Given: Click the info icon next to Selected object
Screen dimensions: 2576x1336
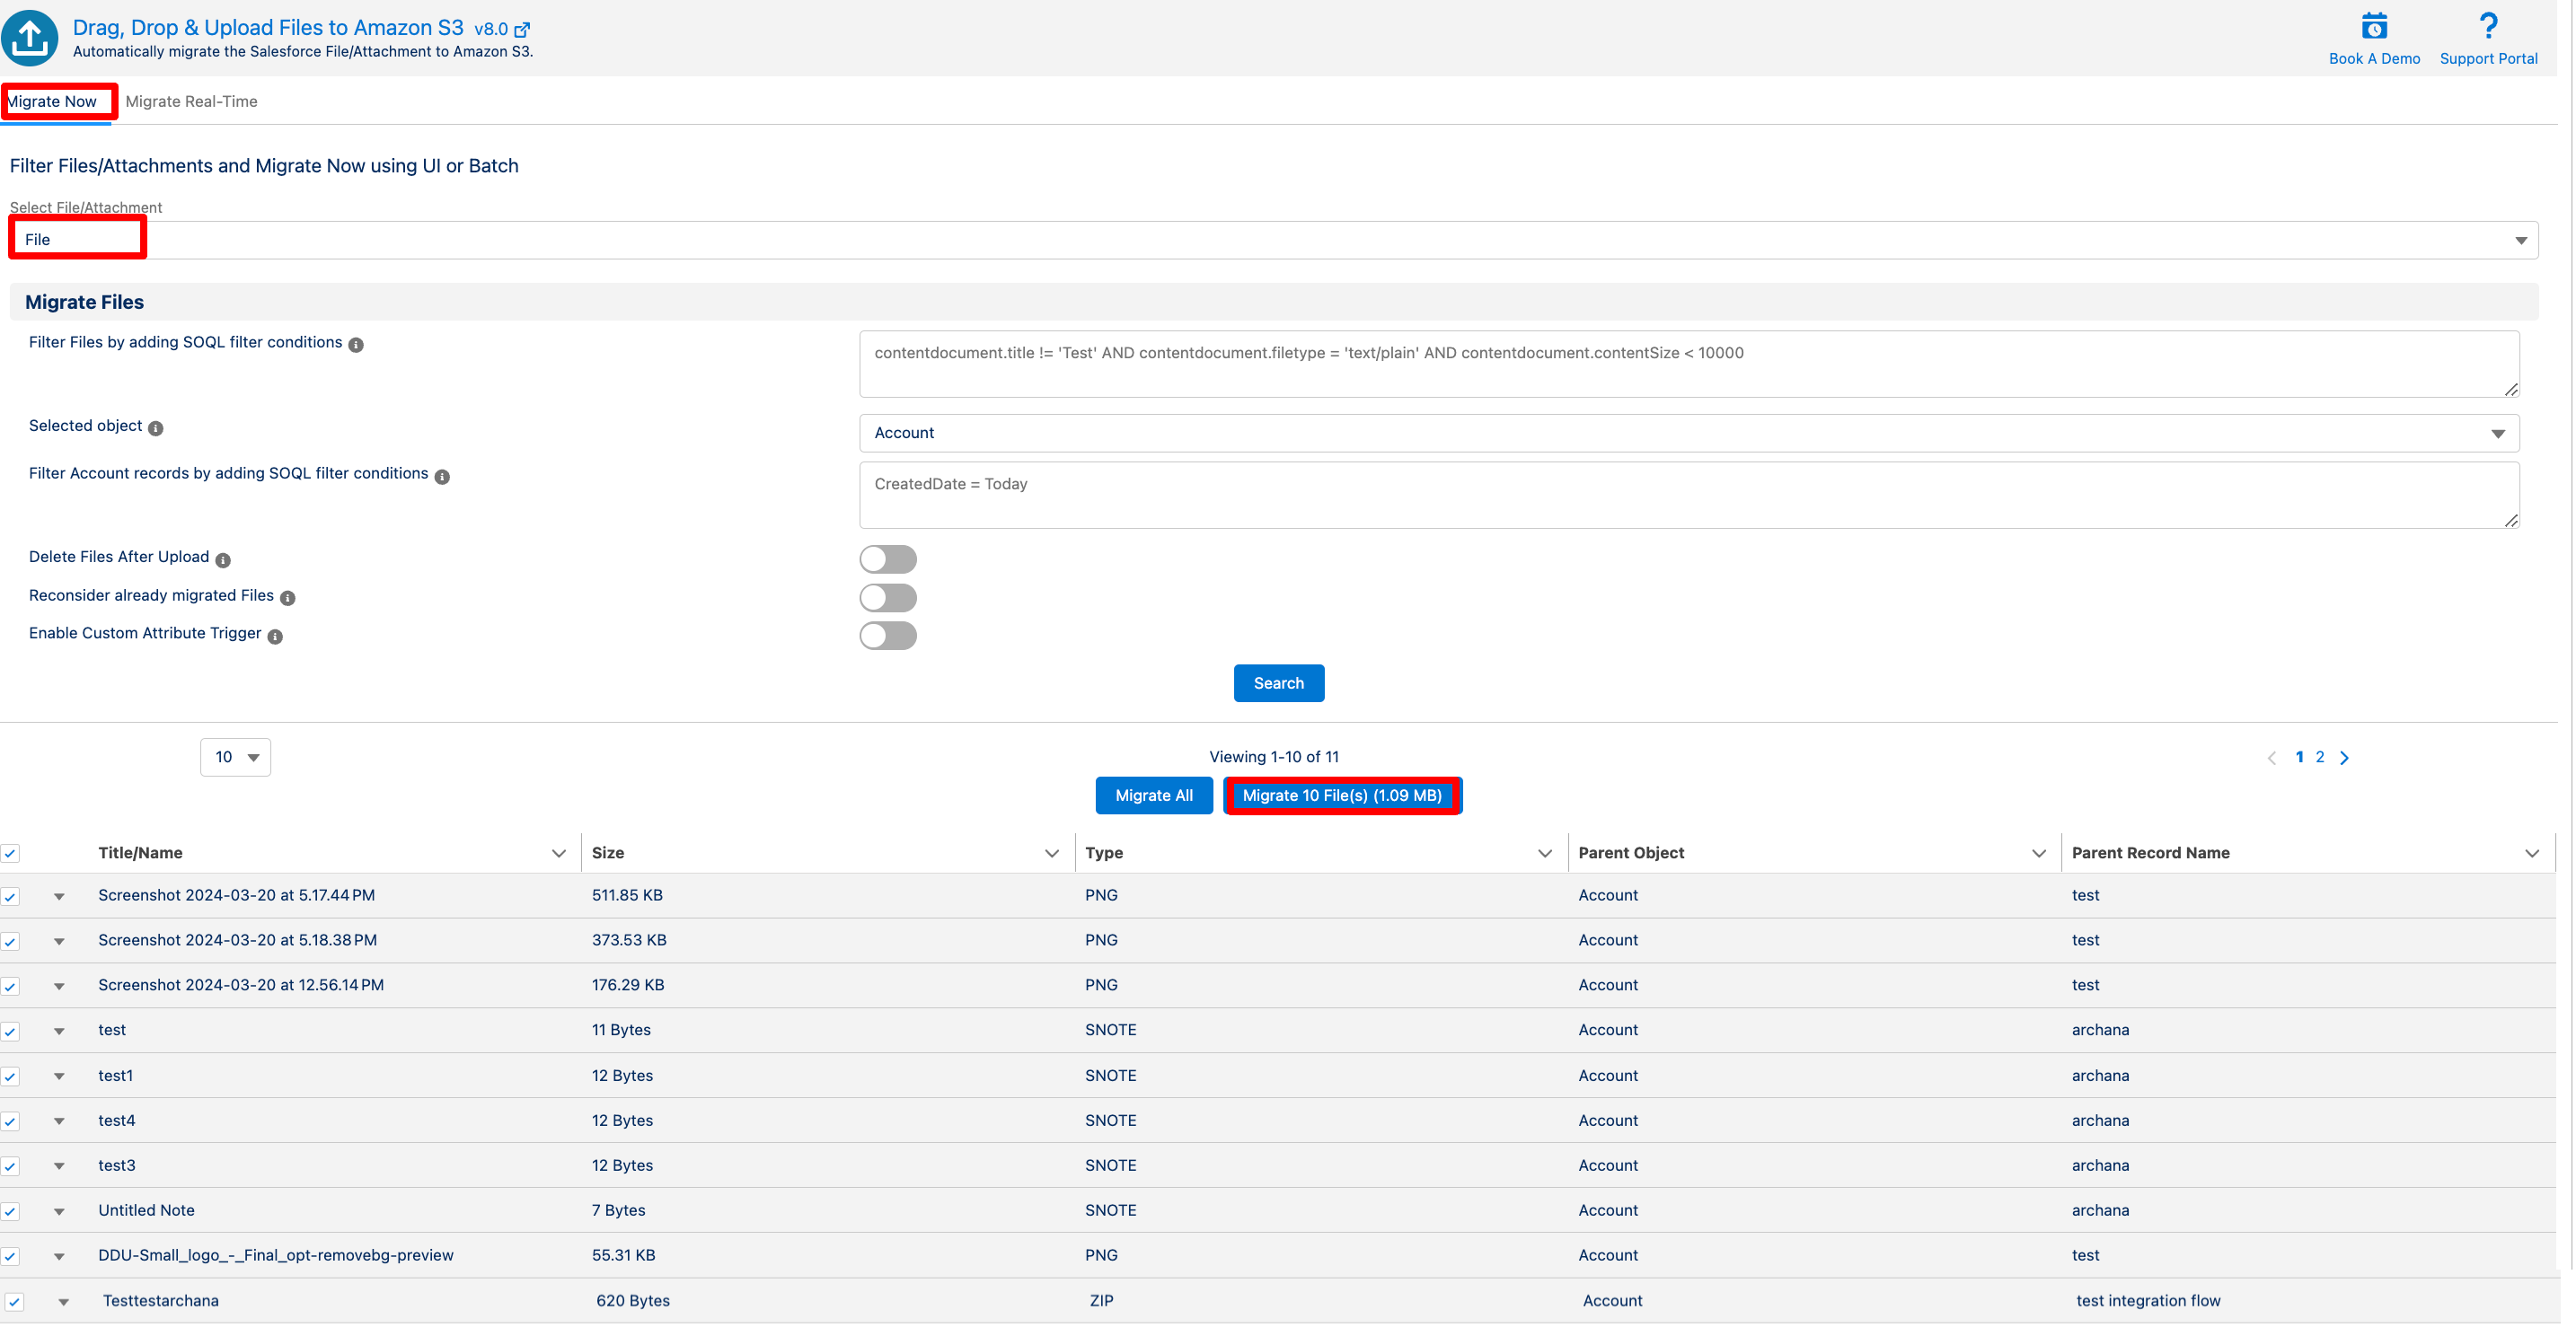Looking at the screenshot, I should coord(156,427).
